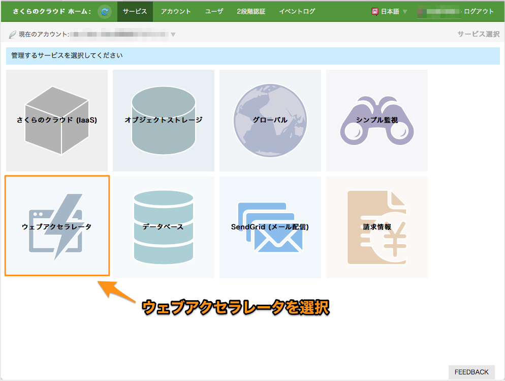
Task: Open the シンプル監視 binoculars tile
Action: (377, 121)
